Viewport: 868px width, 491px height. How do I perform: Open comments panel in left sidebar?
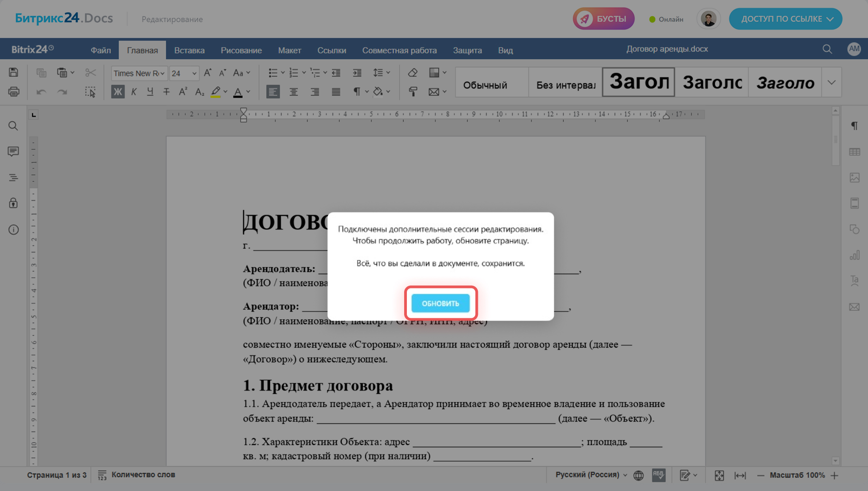click(x=13, y=151)
